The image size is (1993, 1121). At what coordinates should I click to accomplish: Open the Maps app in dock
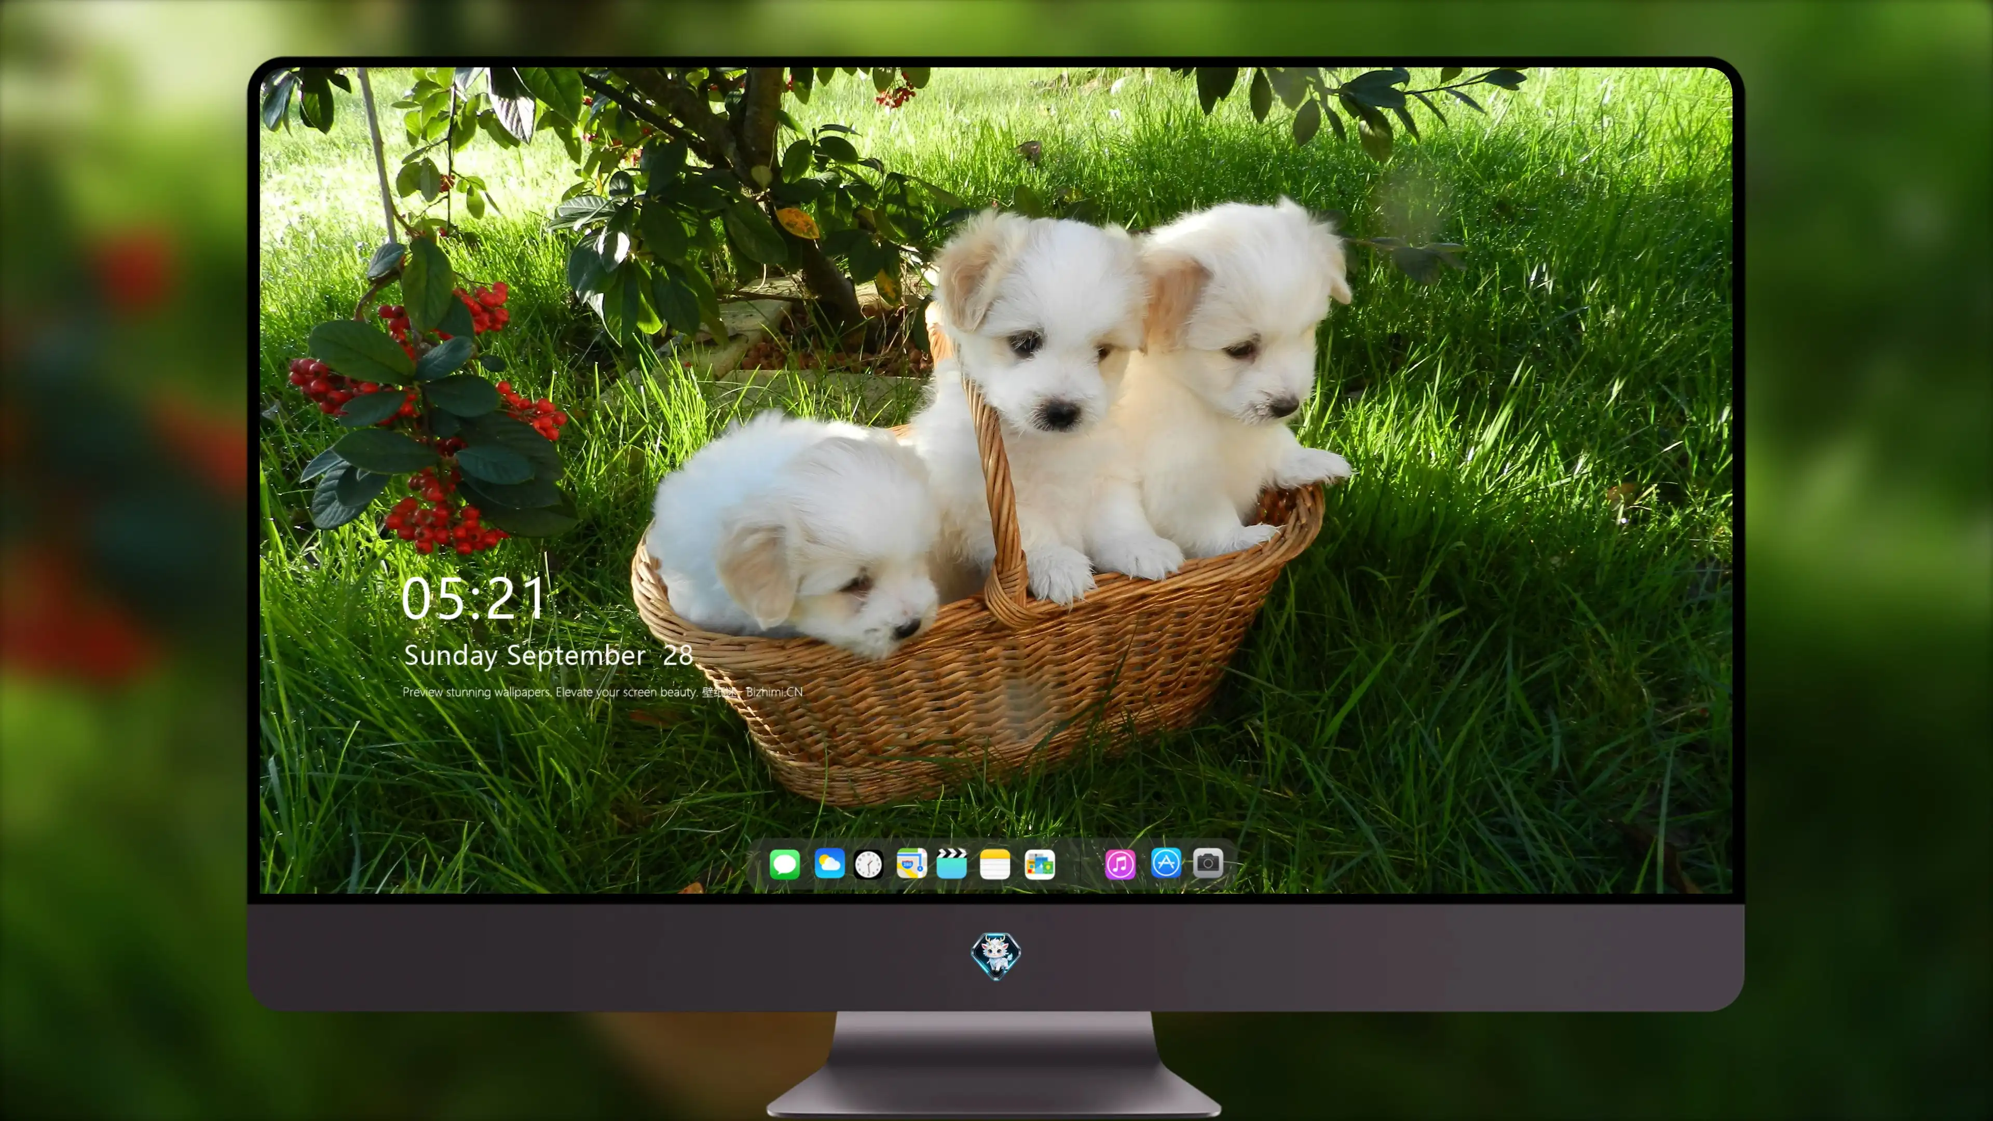click(x=911, y=864)
